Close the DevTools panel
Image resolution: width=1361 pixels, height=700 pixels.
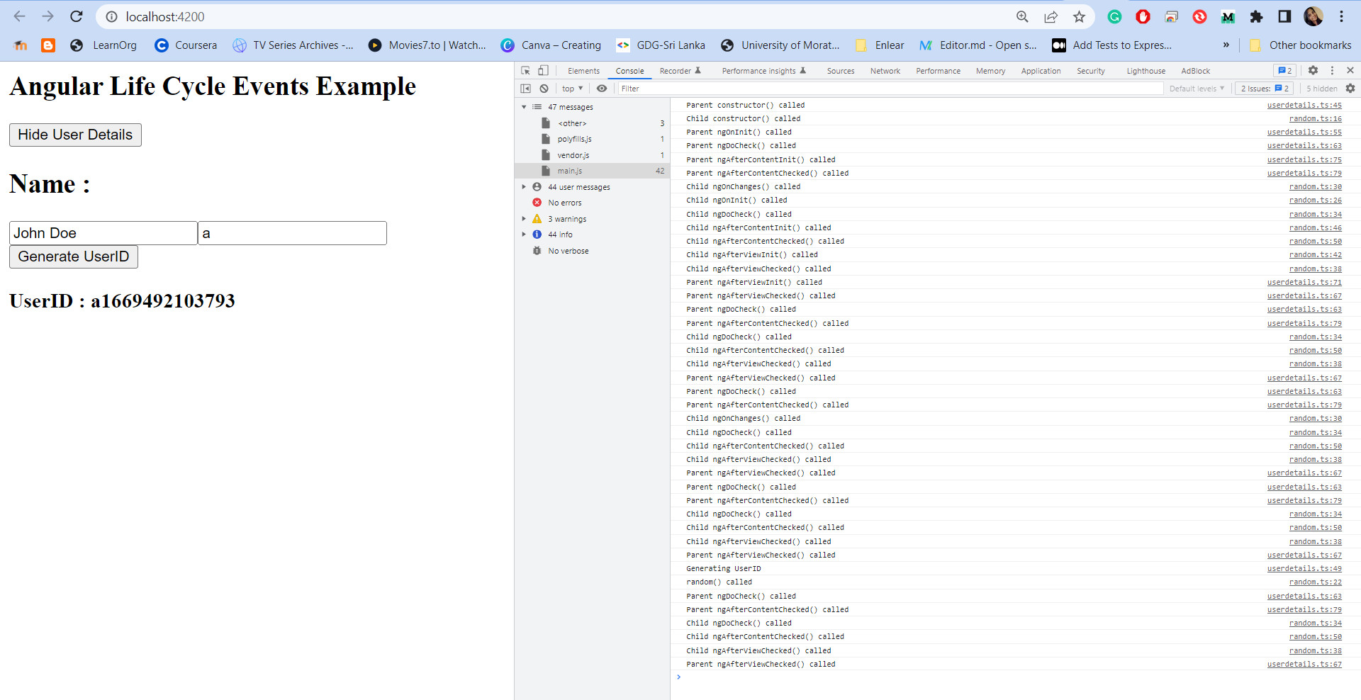[1350, 70]
